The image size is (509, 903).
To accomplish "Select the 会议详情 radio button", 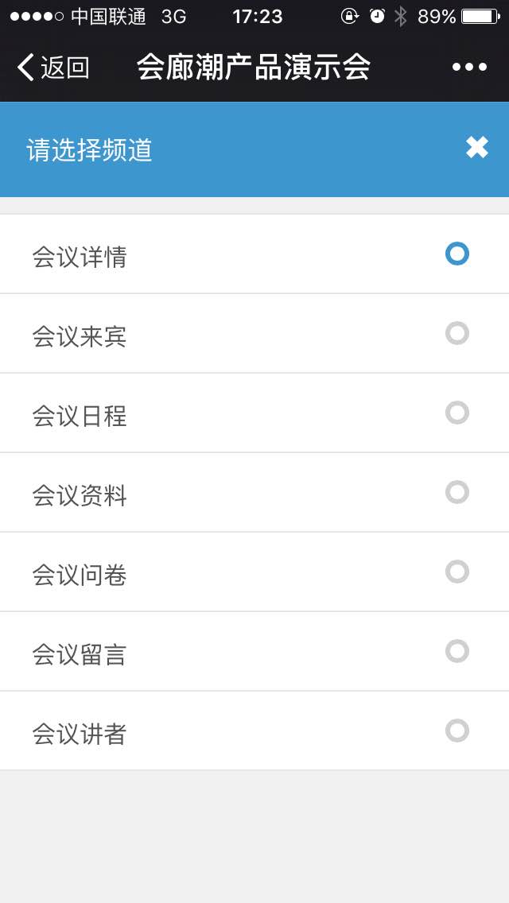I will click(x=457, y=254).
